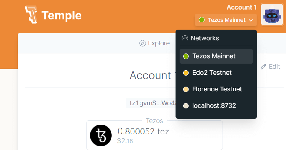Screen dimensions: 286x150
Task: Click the Temple wordmark text
Action: tap(61, 16)
